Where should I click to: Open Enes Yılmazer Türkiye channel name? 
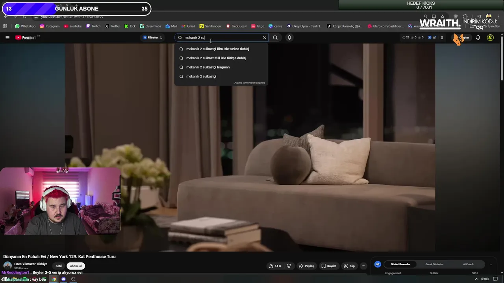[x=31, y=264]
